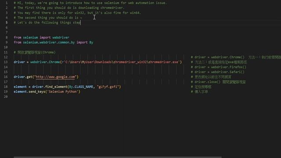
Task: Click "webdriver.Chrome" call on line 13
Action: click(x=45, y=62)
